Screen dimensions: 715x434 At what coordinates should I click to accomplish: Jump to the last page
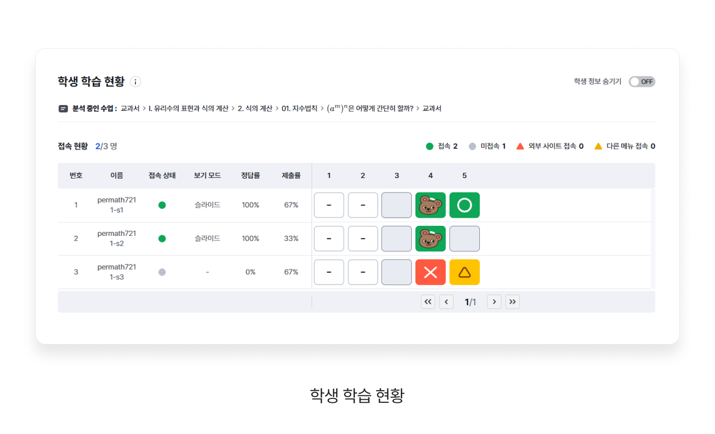pyautogui.click(x=513, y=302)
